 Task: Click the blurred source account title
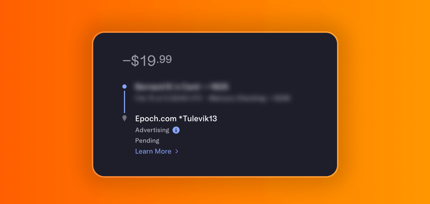[x=181, y=87]
